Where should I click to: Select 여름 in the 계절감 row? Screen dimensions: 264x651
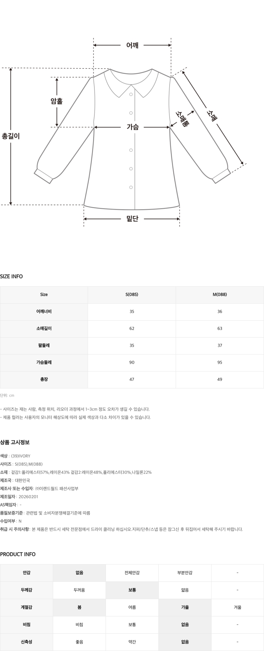pos(132,608)
